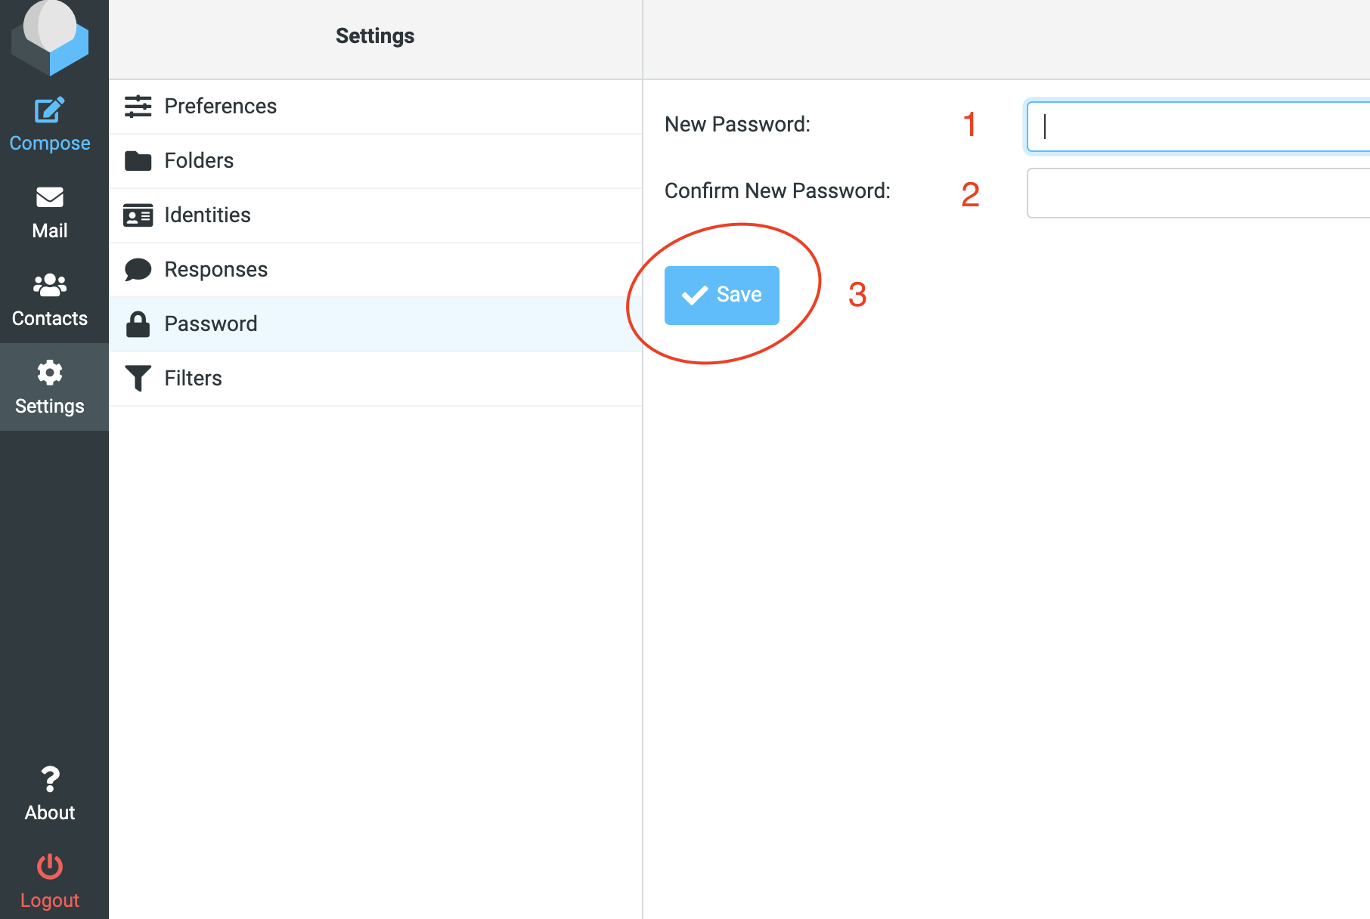Click the Roundcube logo
Screen dimensions: 1370x919
point(51,36)
